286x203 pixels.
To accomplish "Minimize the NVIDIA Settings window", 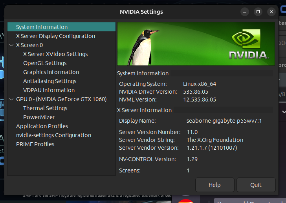I will pos(245,12).
